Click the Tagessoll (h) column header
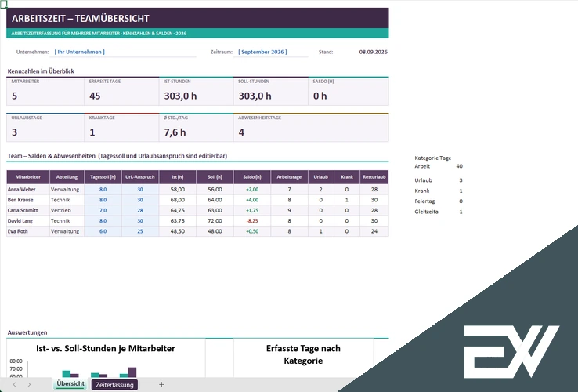 [103, 177]
